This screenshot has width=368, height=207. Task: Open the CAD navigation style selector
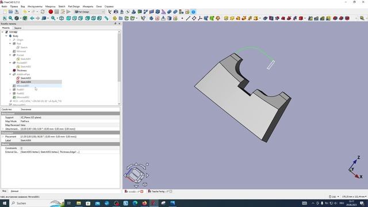(x=333, y=197)
